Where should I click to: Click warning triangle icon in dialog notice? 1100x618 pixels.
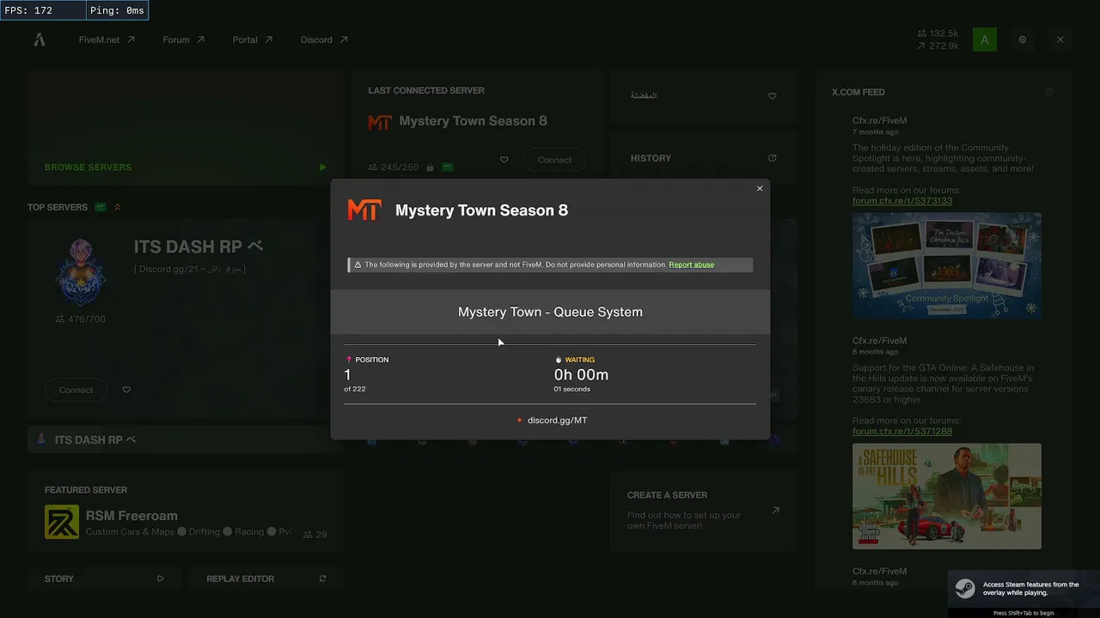pos(357,264)
